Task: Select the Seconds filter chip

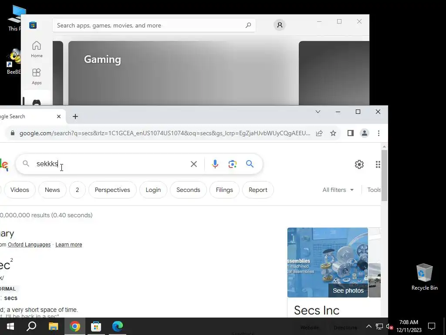Action: click(188, 190)
